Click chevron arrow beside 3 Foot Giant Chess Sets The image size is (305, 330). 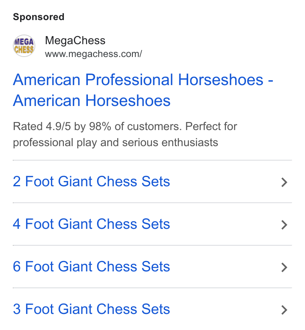[x=284, y=310]
